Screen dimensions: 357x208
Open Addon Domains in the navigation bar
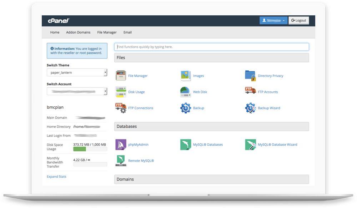(78, 32)
